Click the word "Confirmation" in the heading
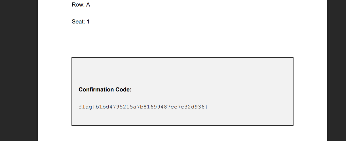This screenshot has height=141, width=346. [96, 90]
